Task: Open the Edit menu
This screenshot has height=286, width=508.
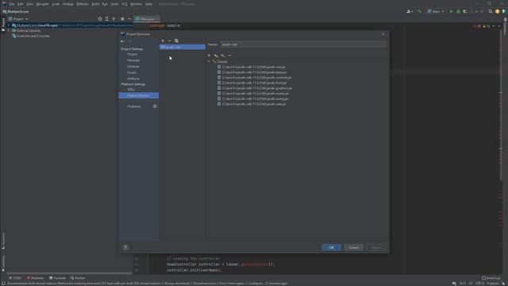Action: (x=20, y=4)
